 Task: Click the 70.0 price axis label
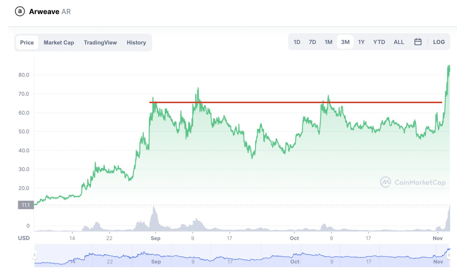click(24, 94)
